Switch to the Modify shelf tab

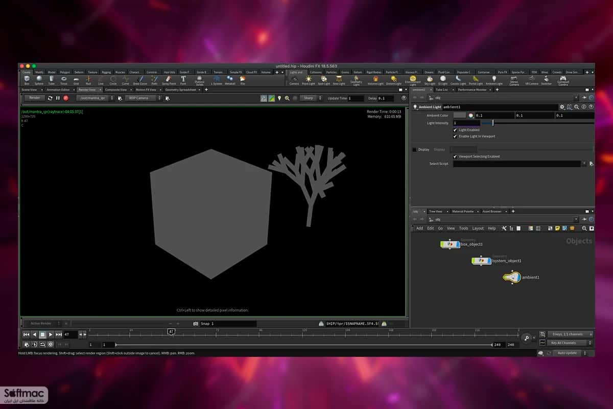39,72
